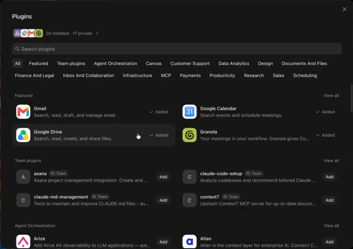Click the Slack icon in installed plugins
Image resolution: width=353 pixels, height=249 pixels.
(24, 33)
